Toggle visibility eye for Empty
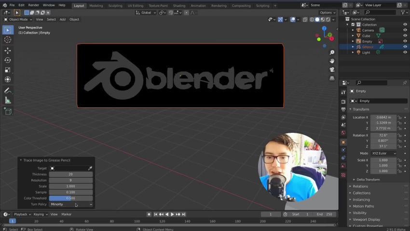Viewport: 410px width, 231px height. tap(405, 41)
